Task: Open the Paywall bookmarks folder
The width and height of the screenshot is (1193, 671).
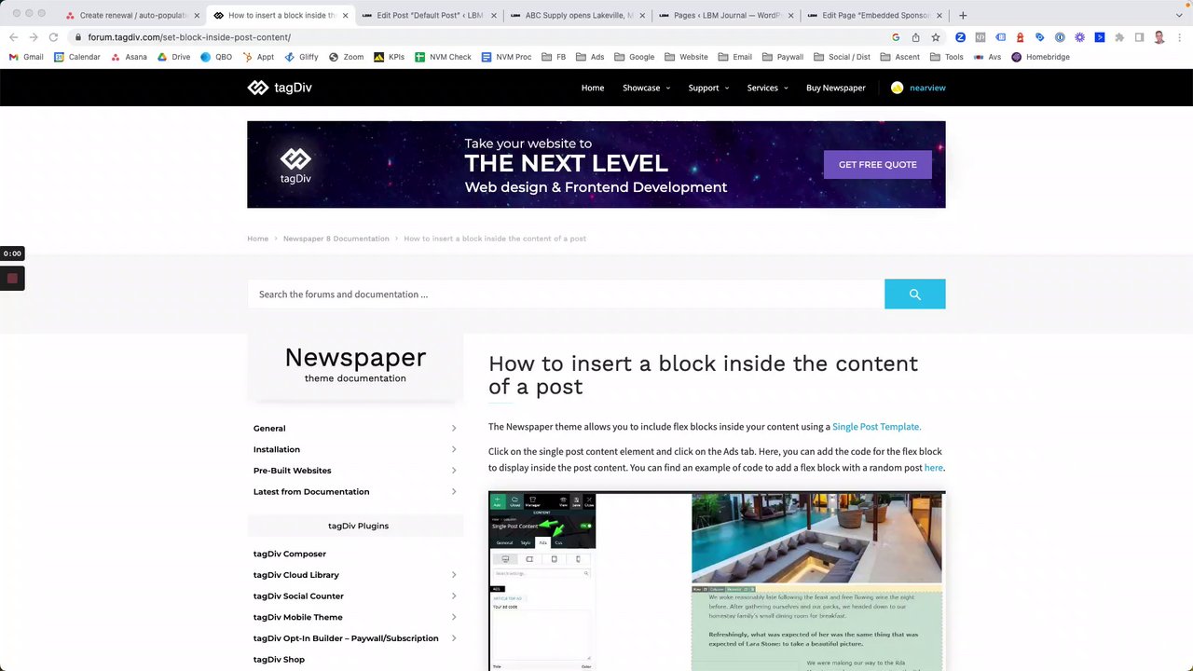Action: click(x=783, y=57)
